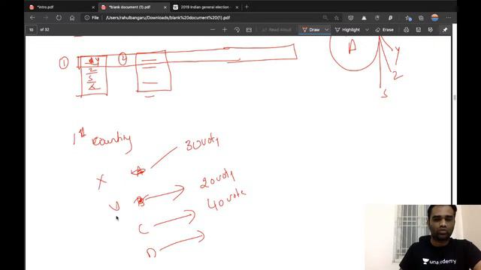This screenshot has height=270, width=481.
Task: Open a new browser tab
Action: (247, 7)
